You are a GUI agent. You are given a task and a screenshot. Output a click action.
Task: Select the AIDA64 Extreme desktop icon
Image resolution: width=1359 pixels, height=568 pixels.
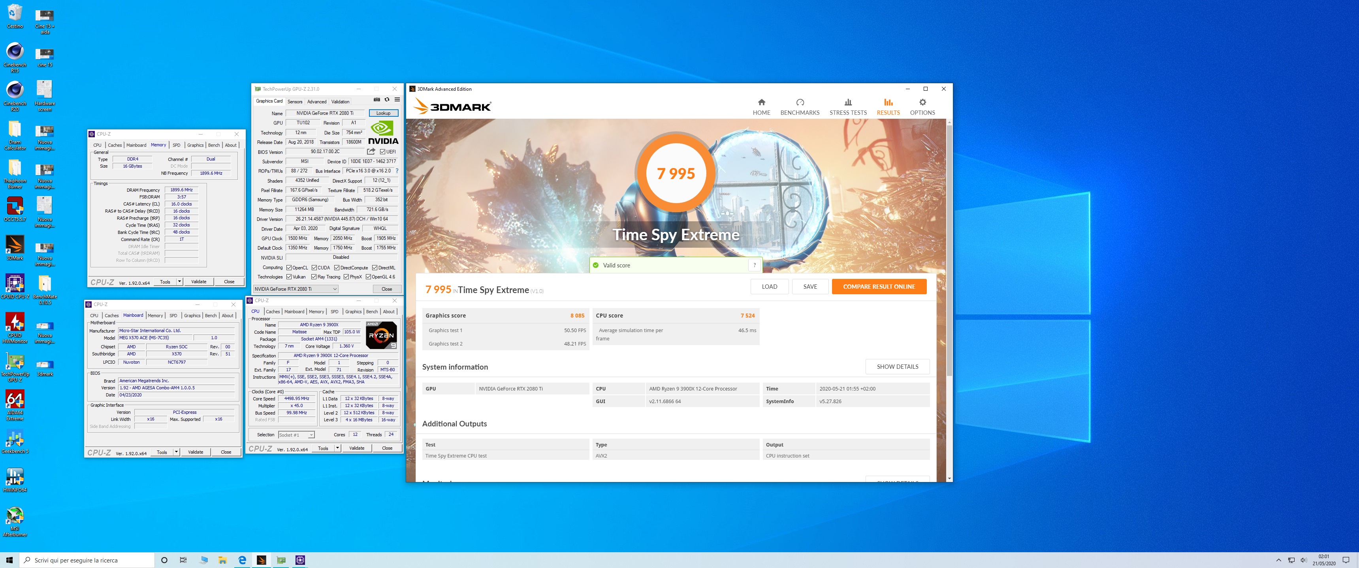click(15, 405)
